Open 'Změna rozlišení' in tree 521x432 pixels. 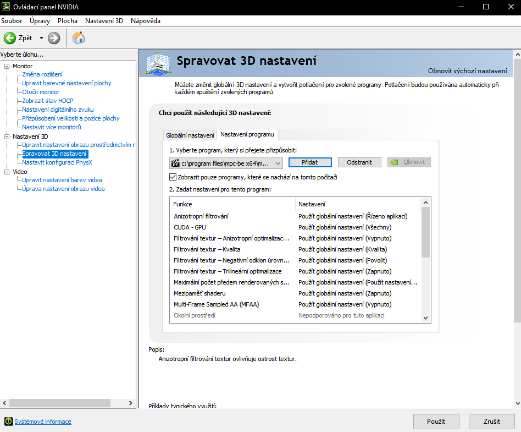coord(42,74)
